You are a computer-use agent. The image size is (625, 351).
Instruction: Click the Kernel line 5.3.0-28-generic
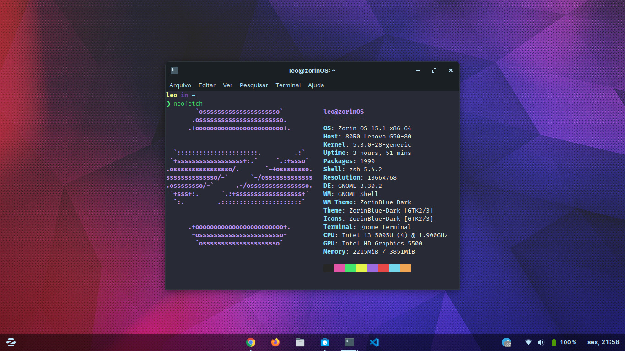(x=367, y=145)
